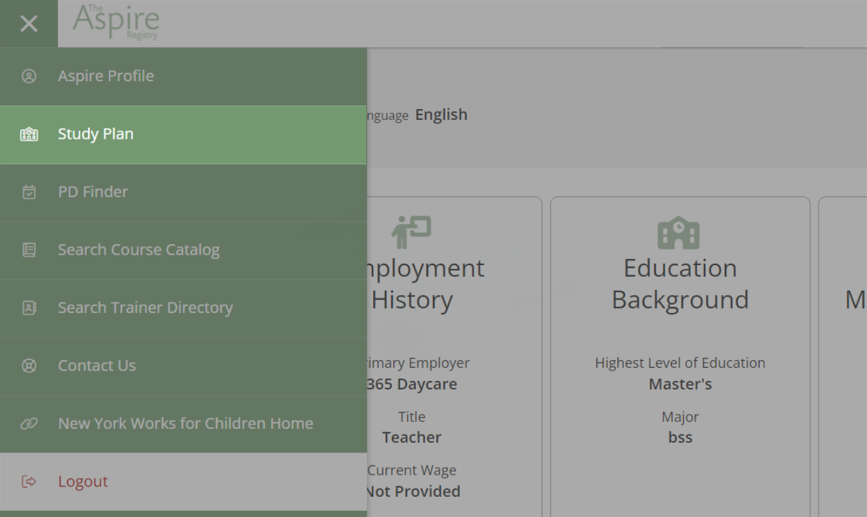
Task: Log out using the Logout label
Action: pyautogui.click(x=83, y=482)
